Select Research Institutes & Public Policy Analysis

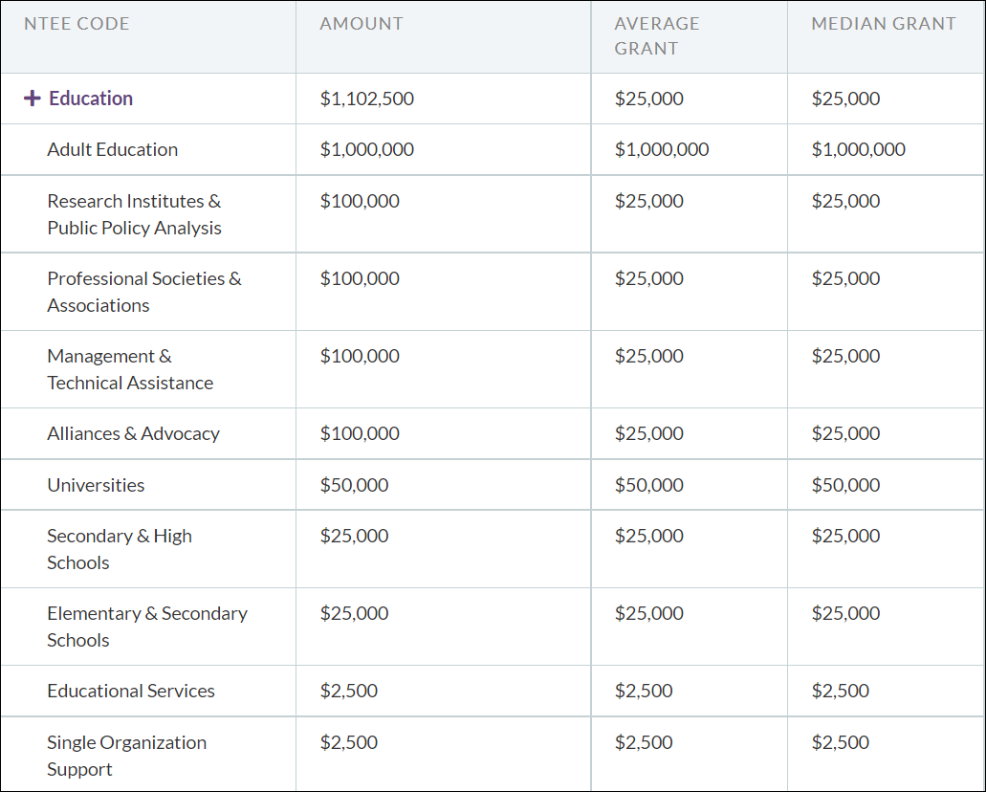point(134,214)
